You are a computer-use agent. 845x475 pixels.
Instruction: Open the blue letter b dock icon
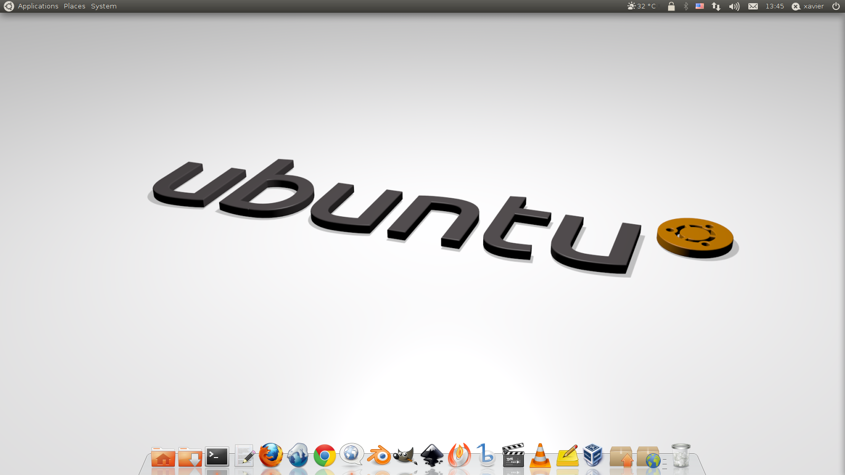(x=486, y=455)
